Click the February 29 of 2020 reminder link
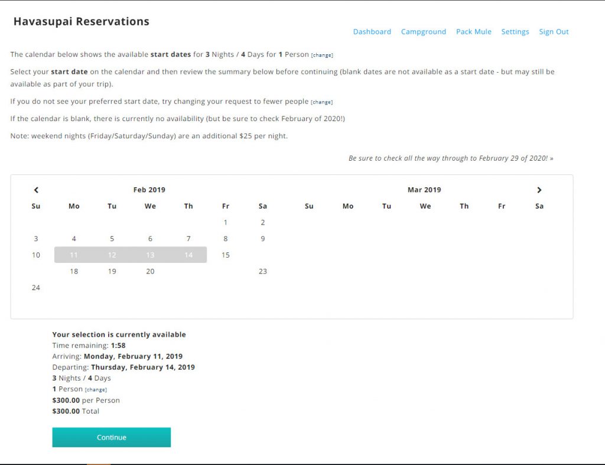The height and width of the screenshot is (465, 605). (451, 158)
